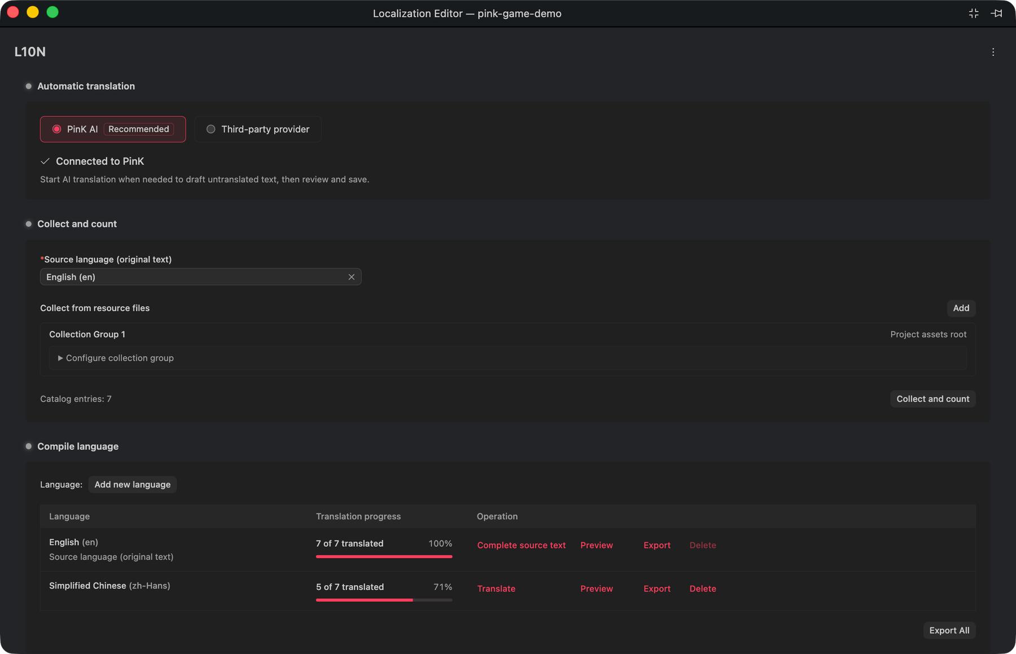Click the Connected to PinK checkmark icon
1016x654 pixels.
click(x=45, y=161)
